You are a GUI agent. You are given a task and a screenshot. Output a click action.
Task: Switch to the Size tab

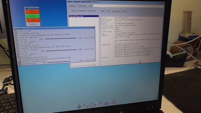(x=123, y=11)
